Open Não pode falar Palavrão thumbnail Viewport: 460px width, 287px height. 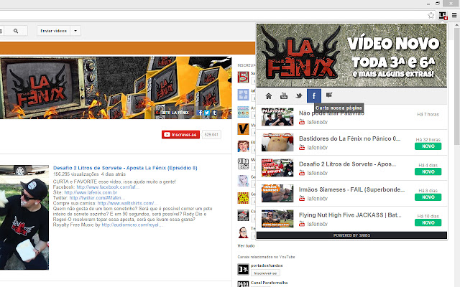pos(277,117)
